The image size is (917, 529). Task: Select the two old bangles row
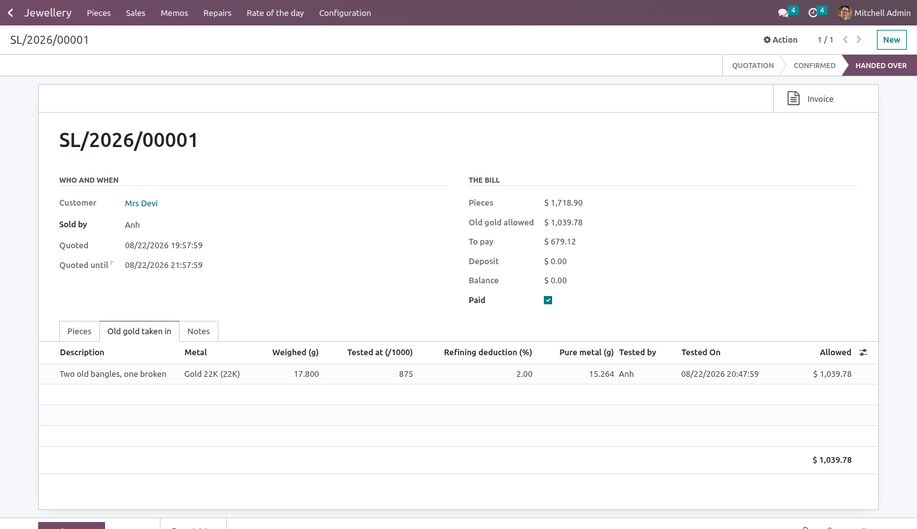(458, 374)
